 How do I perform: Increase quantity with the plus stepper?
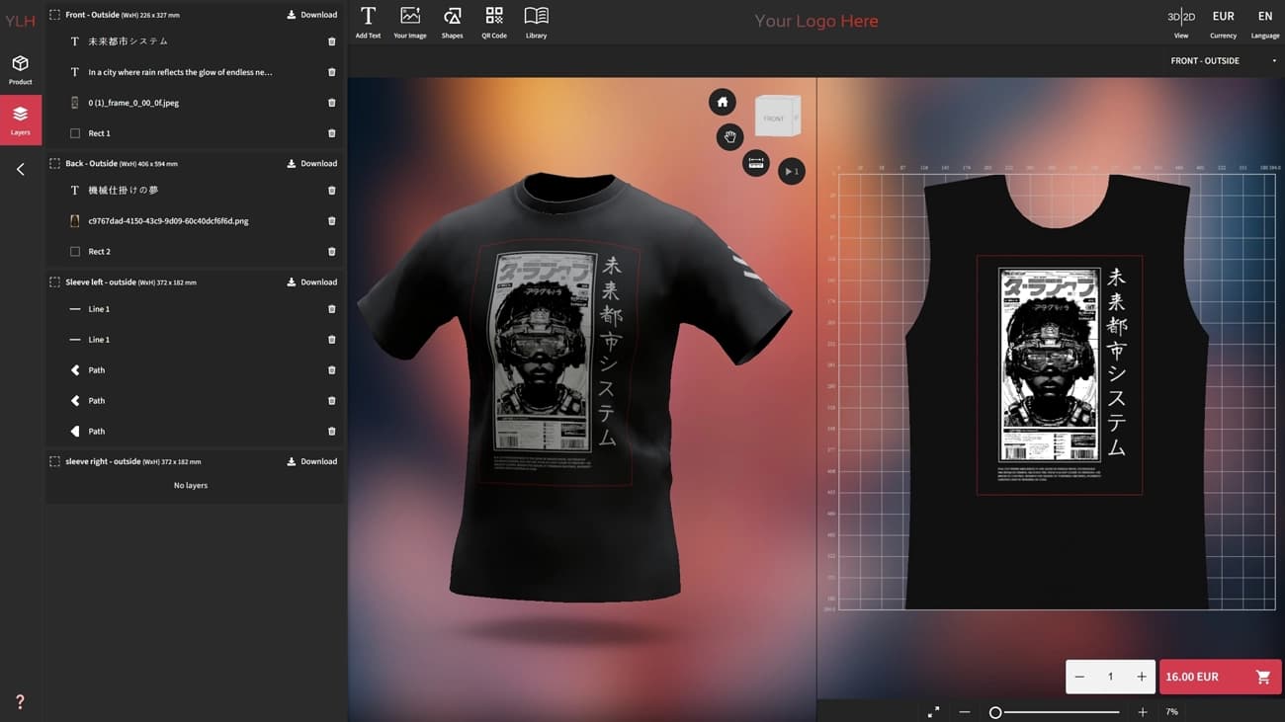click(1141, 677)
